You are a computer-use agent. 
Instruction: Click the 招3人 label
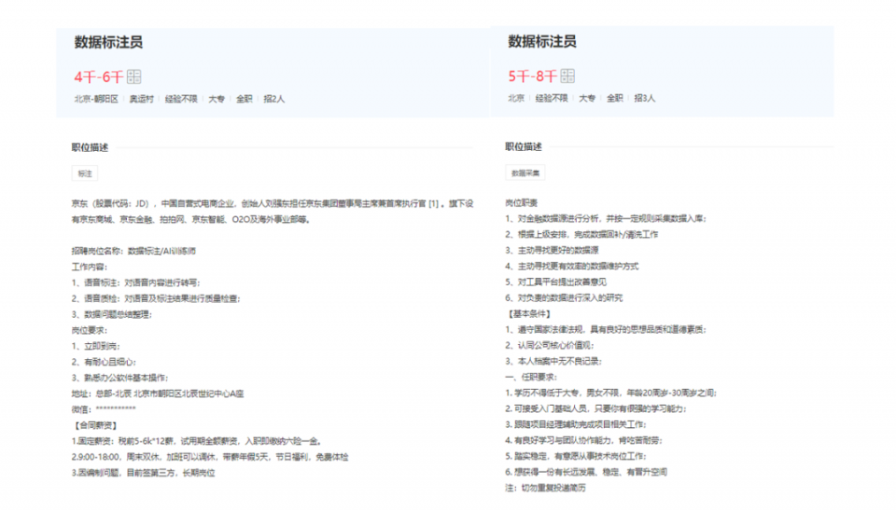click(645, 99)
